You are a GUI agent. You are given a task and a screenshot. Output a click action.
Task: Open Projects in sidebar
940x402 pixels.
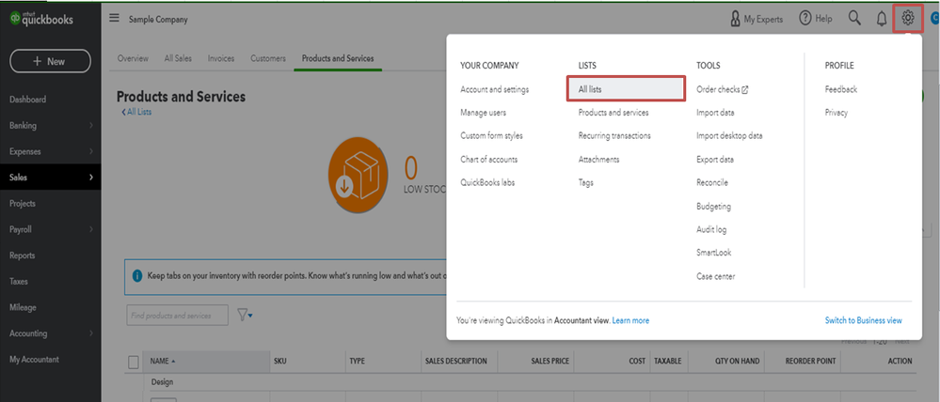click(x=23, y=204)
